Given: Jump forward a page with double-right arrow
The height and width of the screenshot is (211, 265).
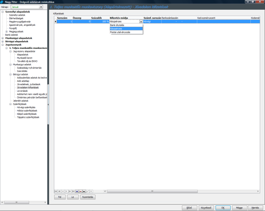Looking at the screenshot, I should (70, 191).
